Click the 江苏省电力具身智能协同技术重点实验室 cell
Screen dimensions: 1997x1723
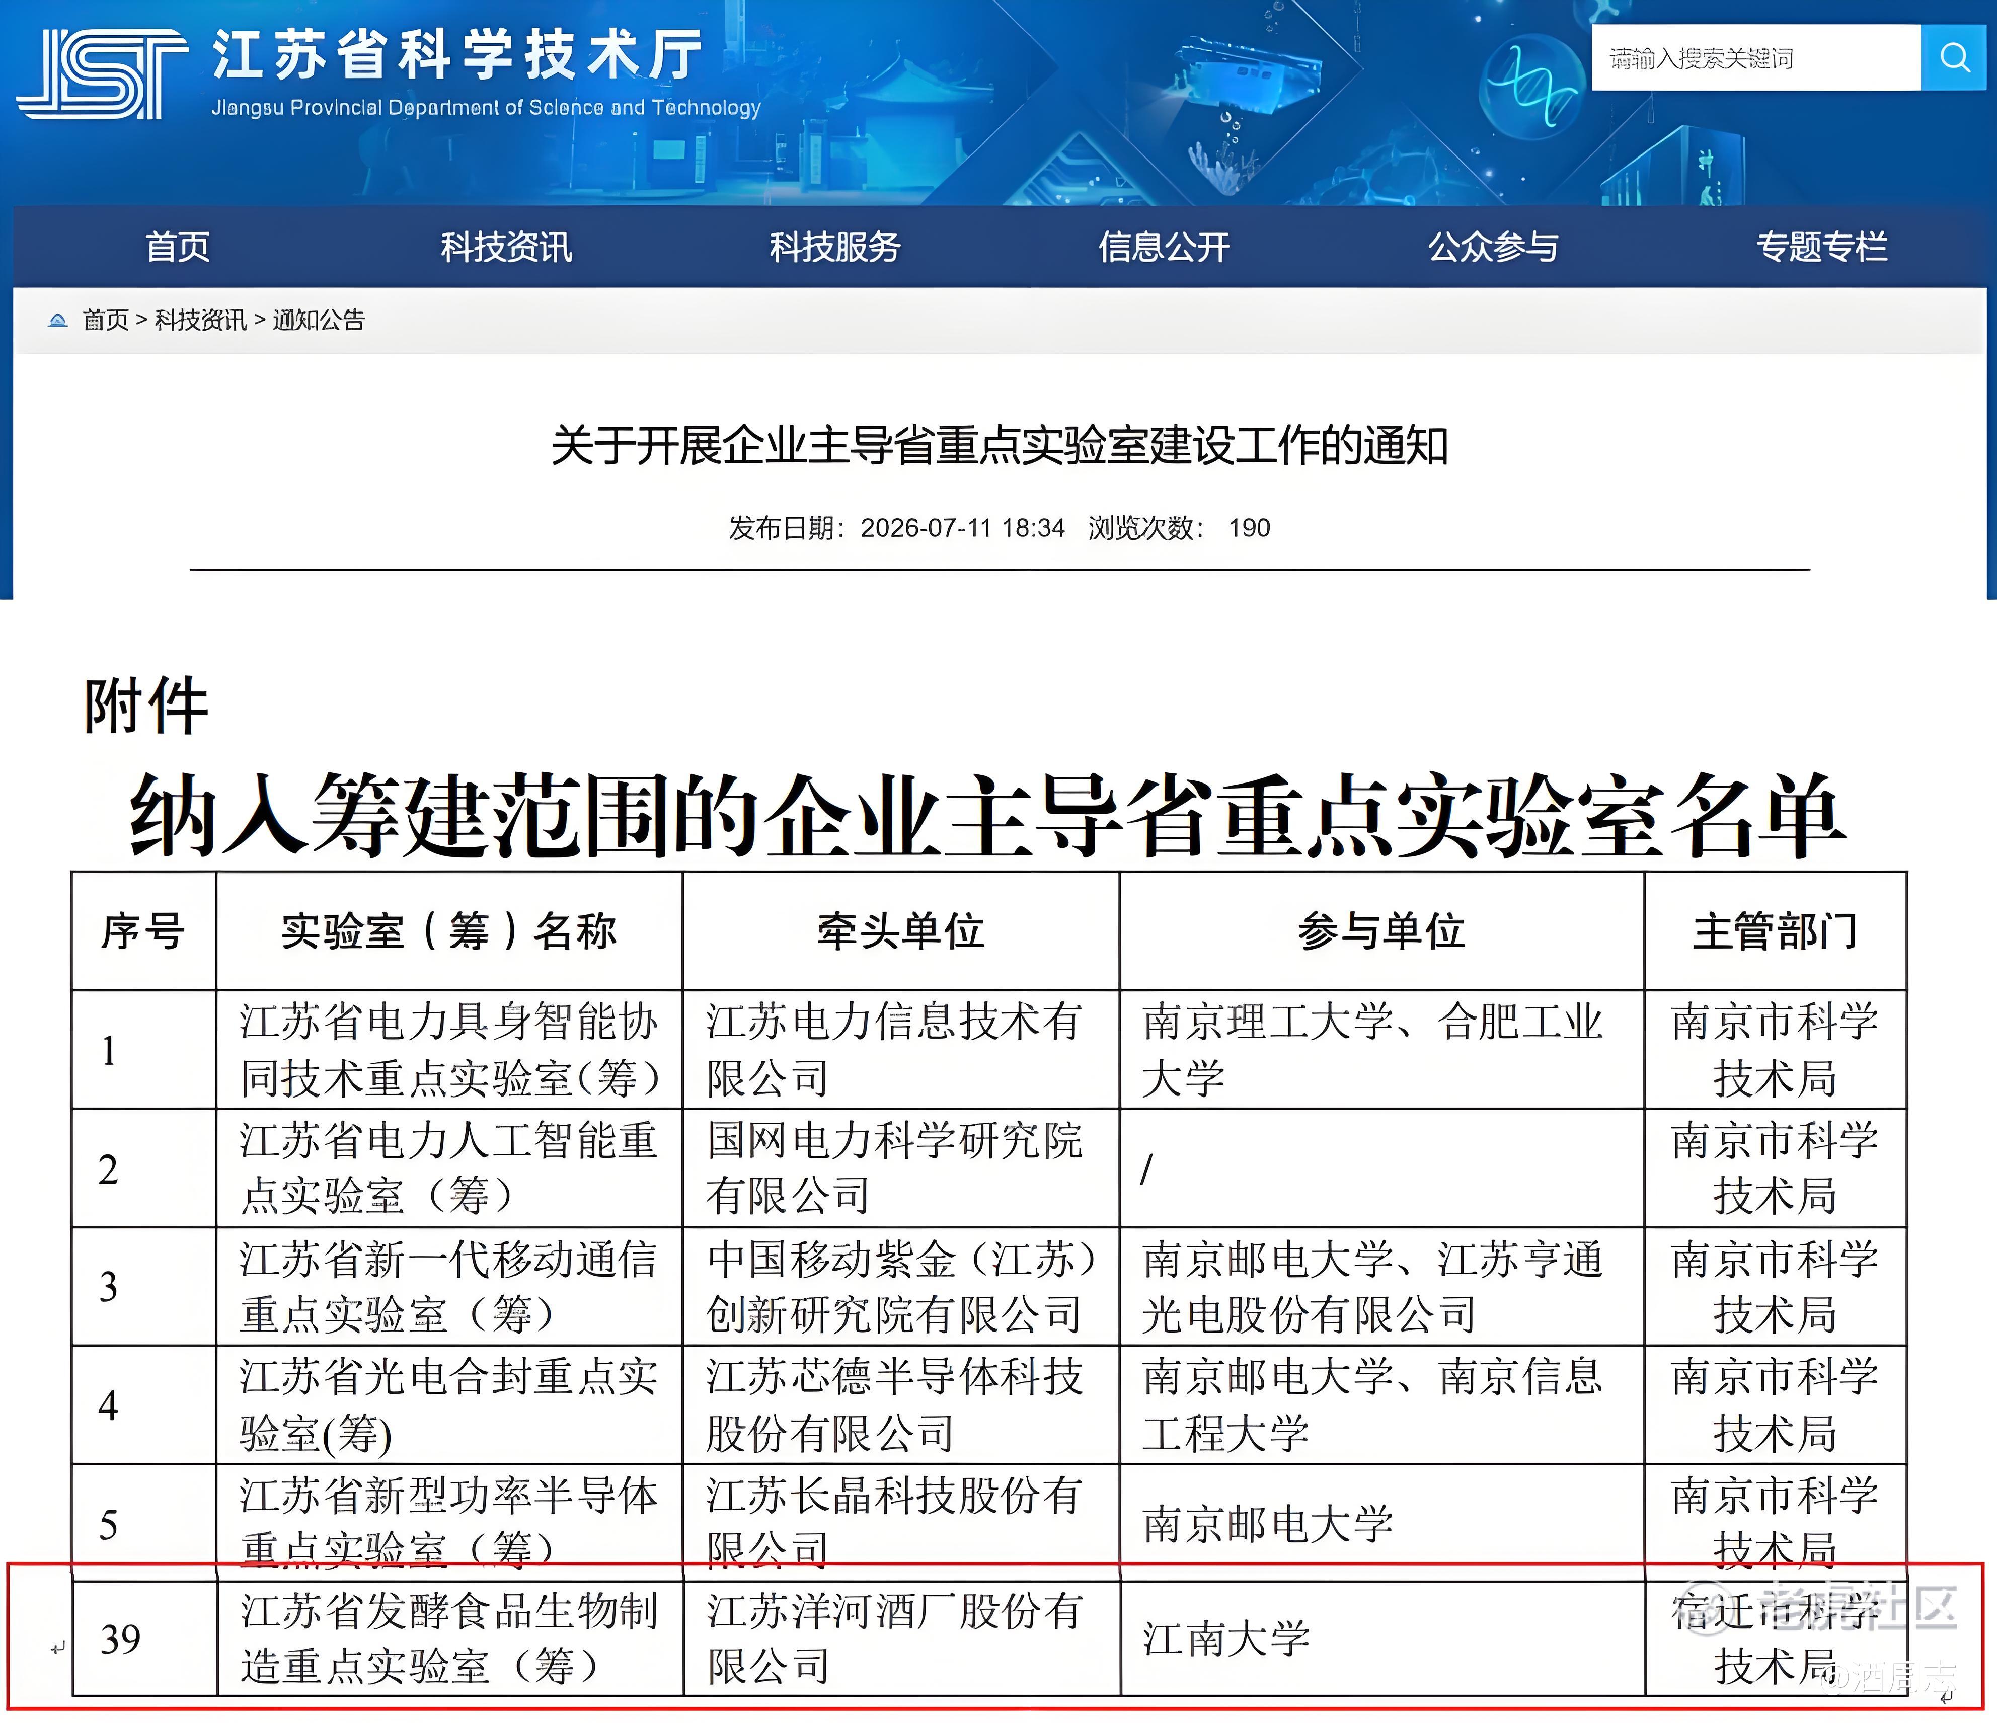[449, 1049]
